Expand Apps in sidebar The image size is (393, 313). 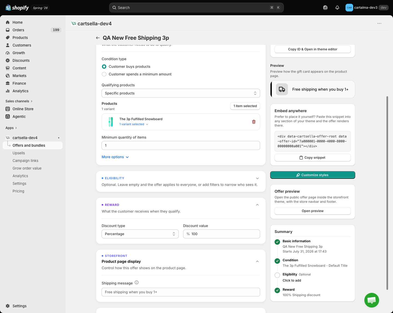pyautogui.click(x=11, y=128)
